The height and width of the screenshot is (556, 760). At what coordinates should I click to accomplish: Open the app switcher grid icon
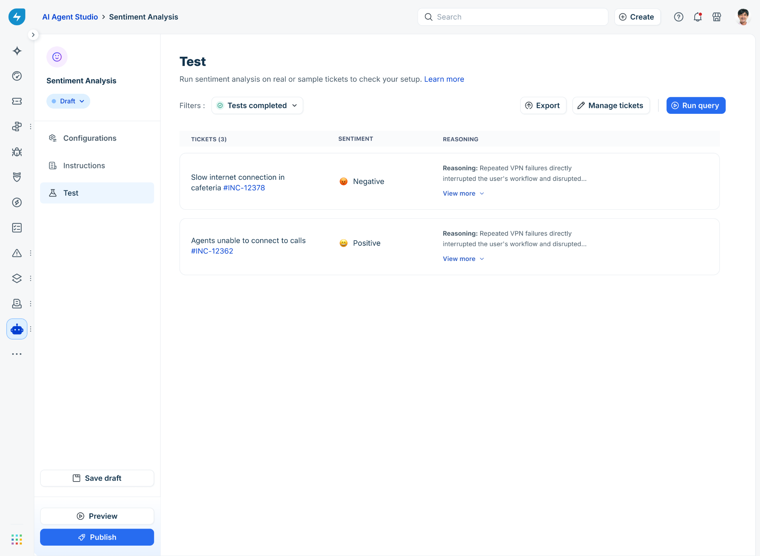pos(17,539)
